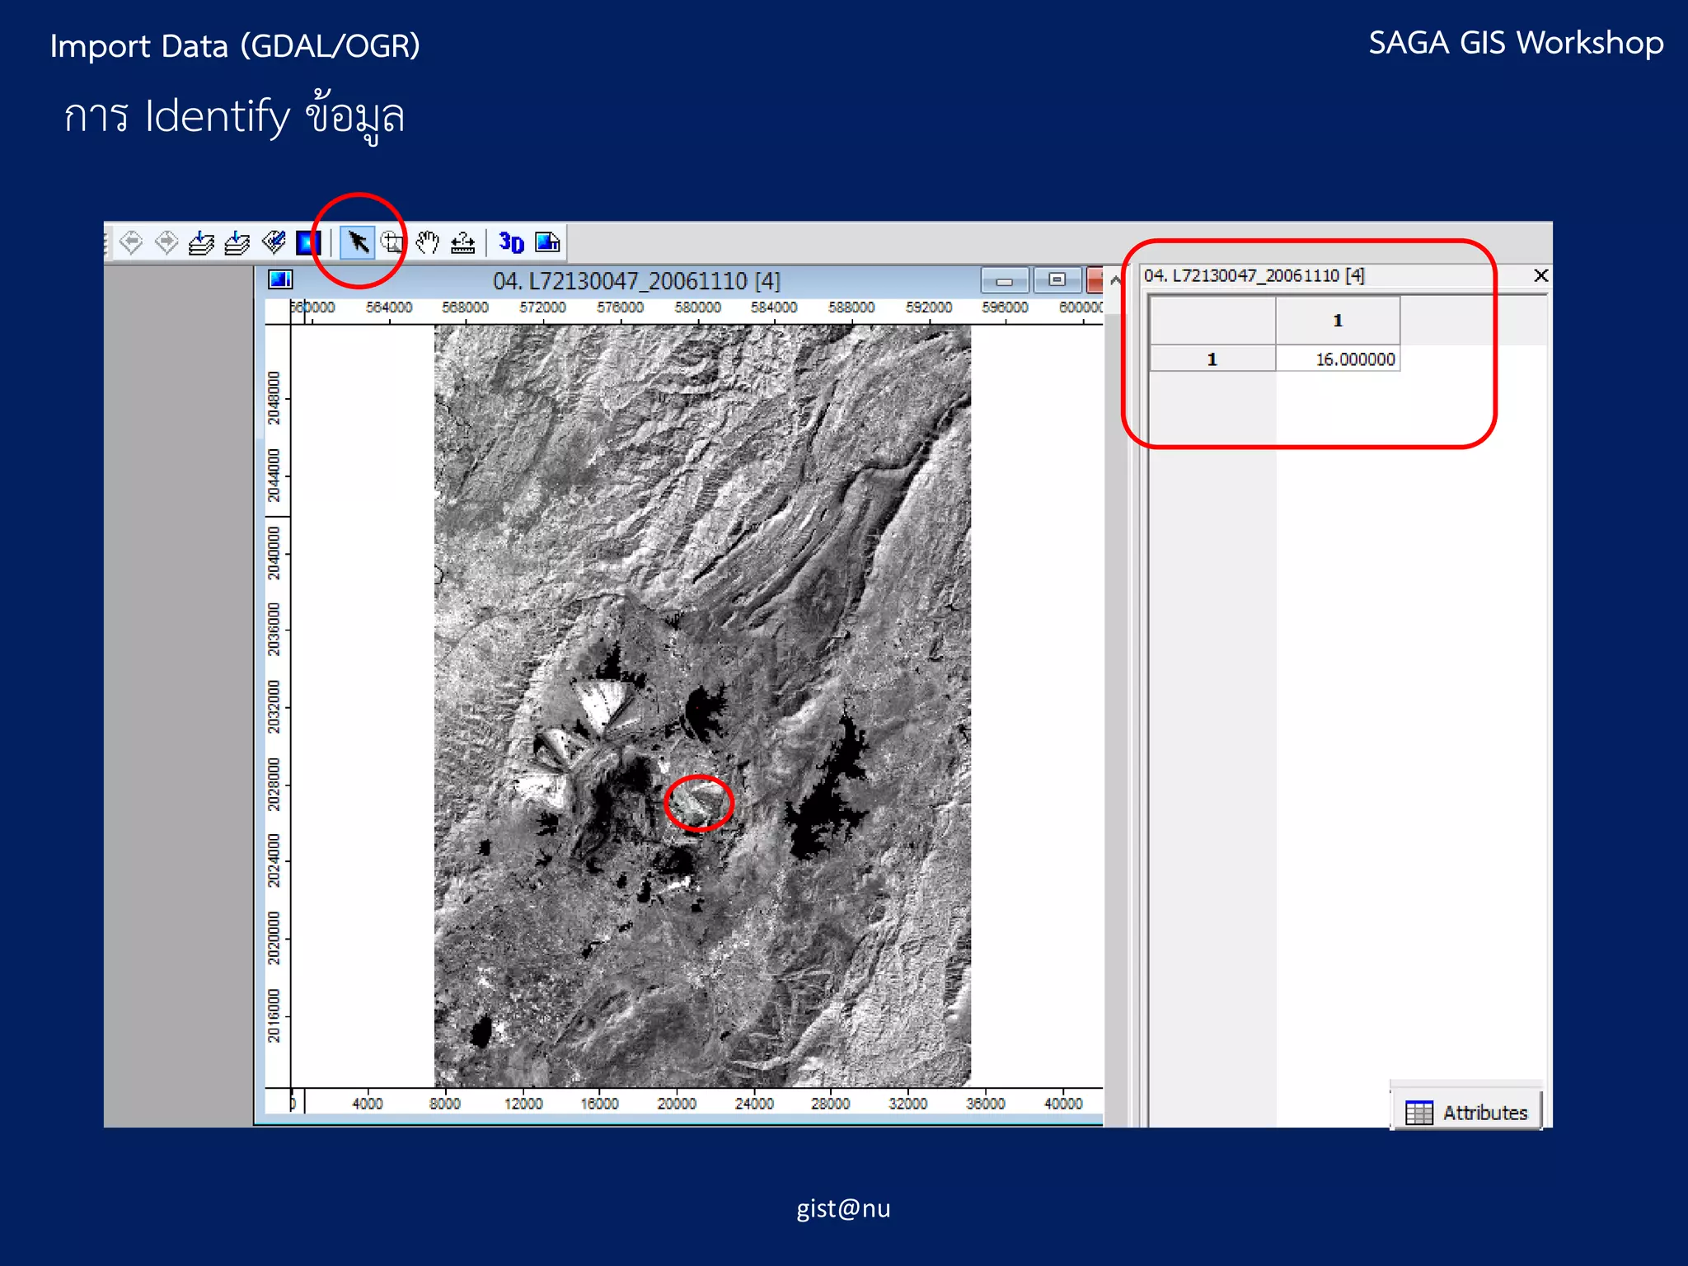1688x1266 pixels.
Task: Click the left ruler label 2032000
Action: click(x=274, y=707)
